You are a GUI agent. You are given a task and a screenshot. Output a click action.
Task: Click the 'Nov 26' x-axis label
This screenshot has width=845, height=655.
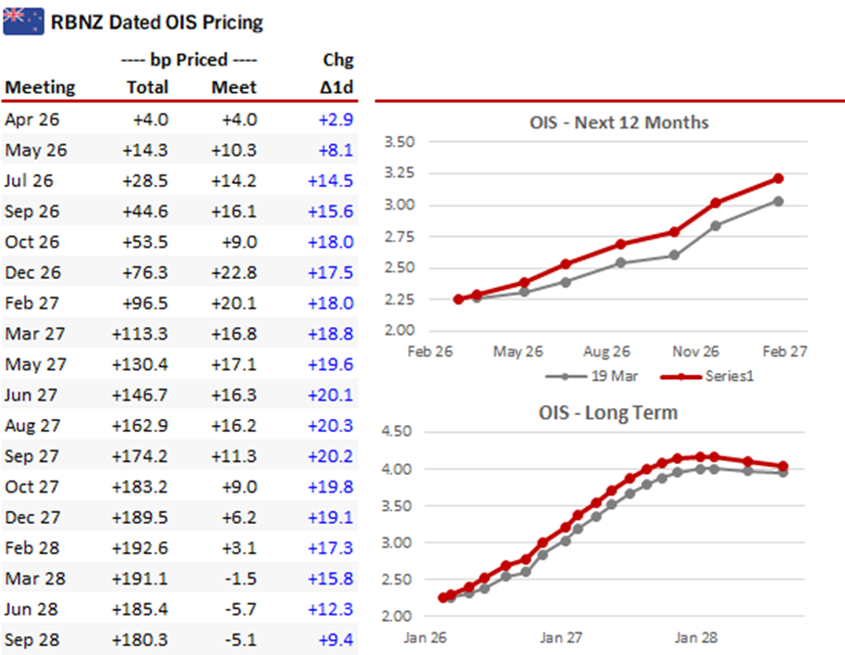pos(696,351)
